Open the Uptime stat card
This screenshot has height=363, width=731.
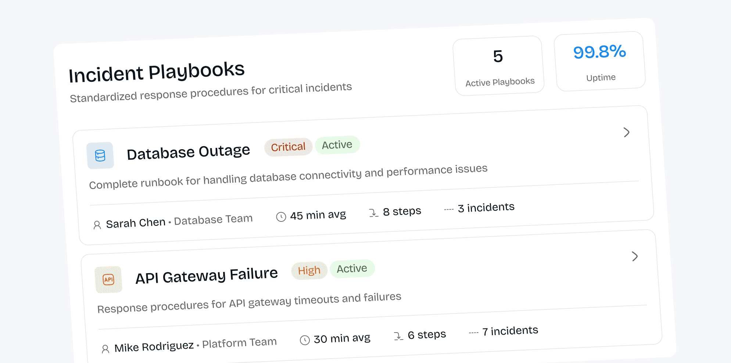pyautogui.click(x=600, y=61)
